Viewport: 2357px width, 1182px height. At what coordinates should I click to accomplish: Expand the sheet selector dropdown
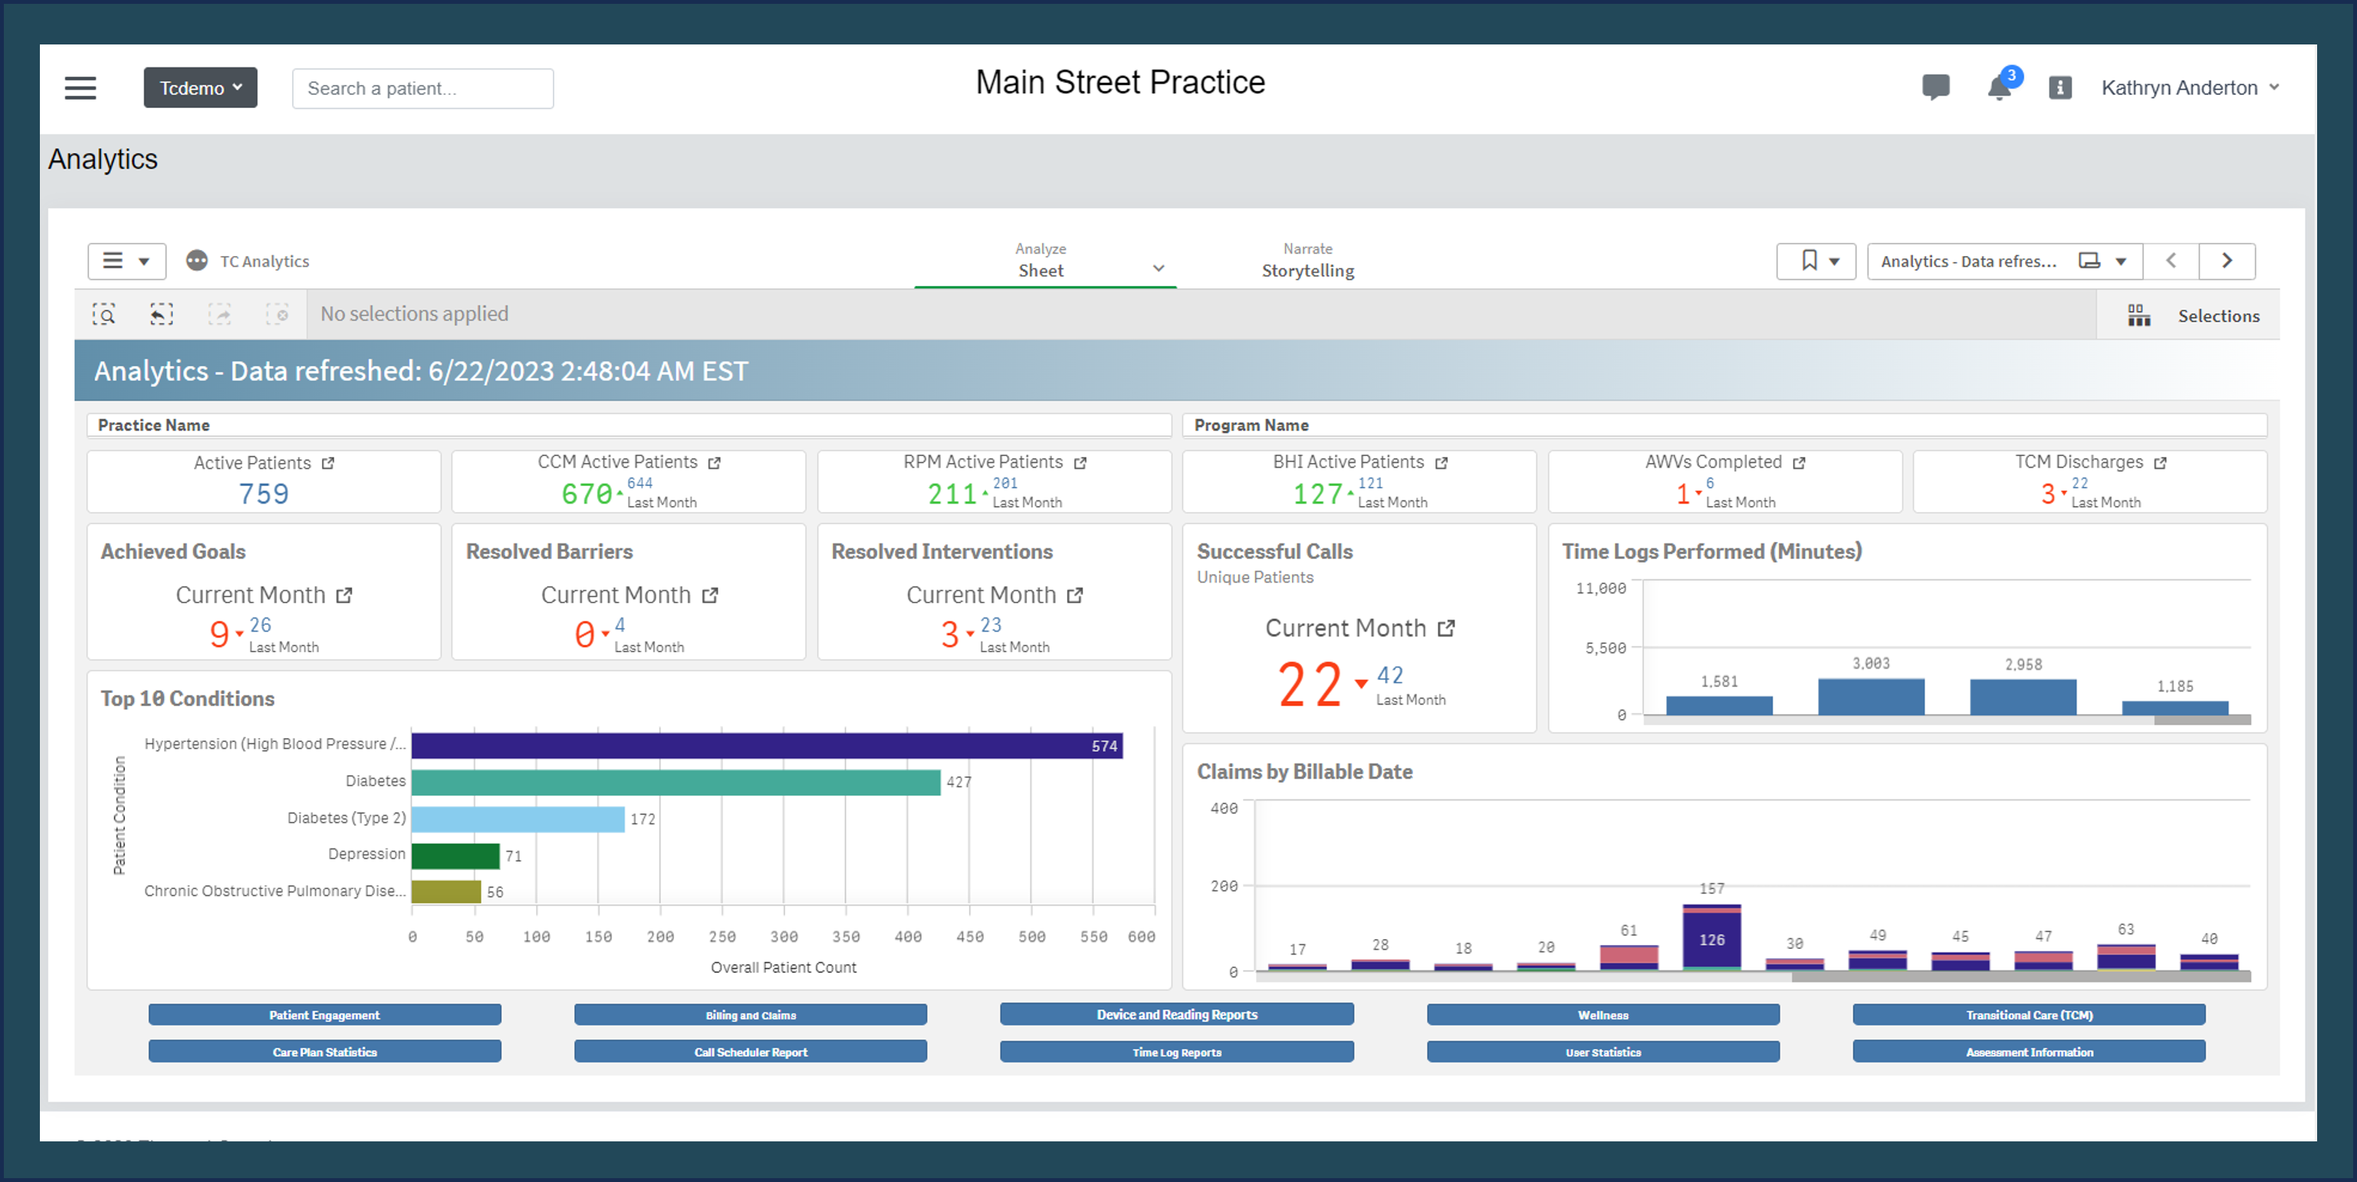pyautogui.click(x=1159, y=268)
